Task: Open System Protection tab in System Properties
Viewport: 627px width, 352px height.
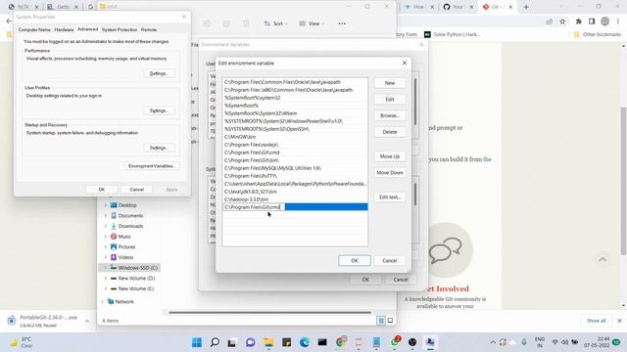Action: [120, 30]
